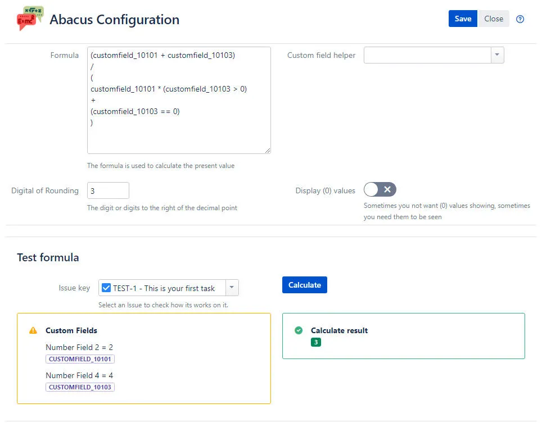Viewport: 542px width, 427px height.
Task: Click the Custom field helper combo box
Action: 434,55
